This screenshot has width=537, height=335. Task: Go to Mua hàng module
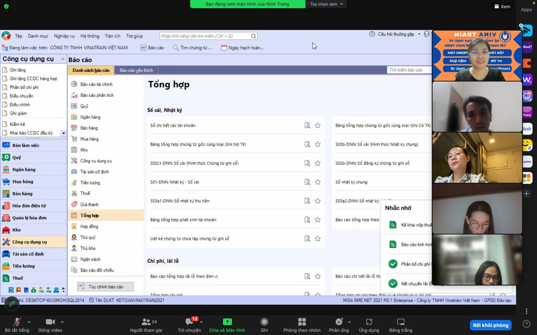click(x=23, y=182)
